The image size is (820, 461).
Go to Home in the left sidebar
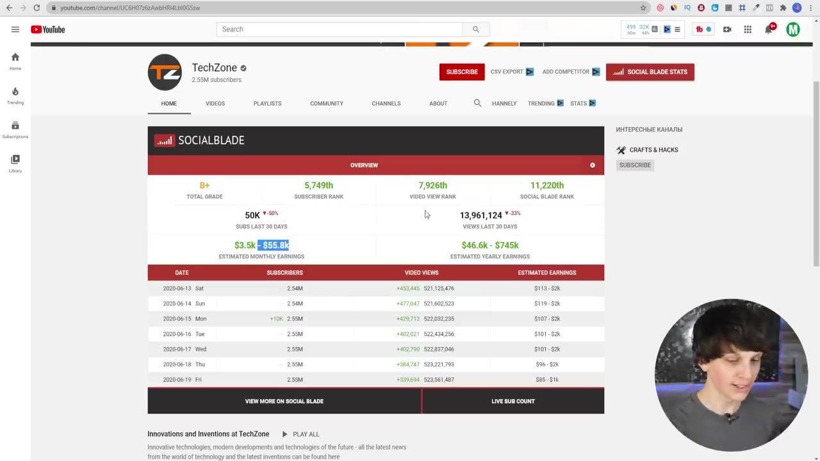(15, 61)
